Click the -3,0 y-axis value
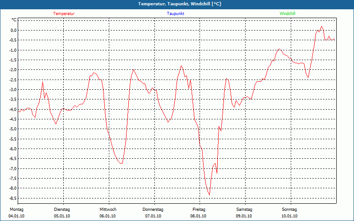The image size is (354, 221). [x=13, y=90]
